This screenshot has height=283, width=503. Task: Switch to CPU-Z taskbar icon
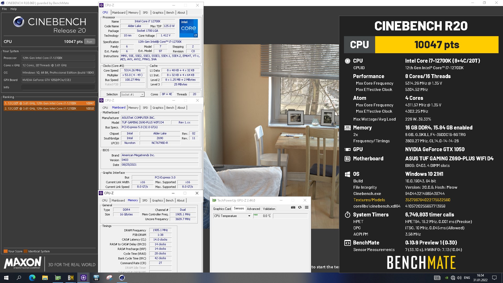(83, 278)
